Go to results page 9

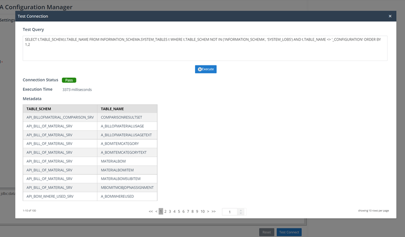[x=197, y=212]
